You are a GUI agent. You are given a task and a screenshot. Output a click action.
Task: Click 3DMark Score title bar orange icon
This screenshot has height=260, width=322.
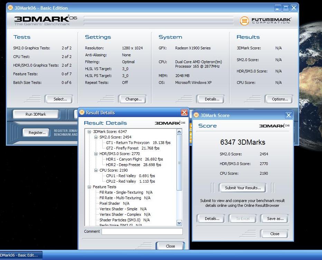(x=196, y=115)
